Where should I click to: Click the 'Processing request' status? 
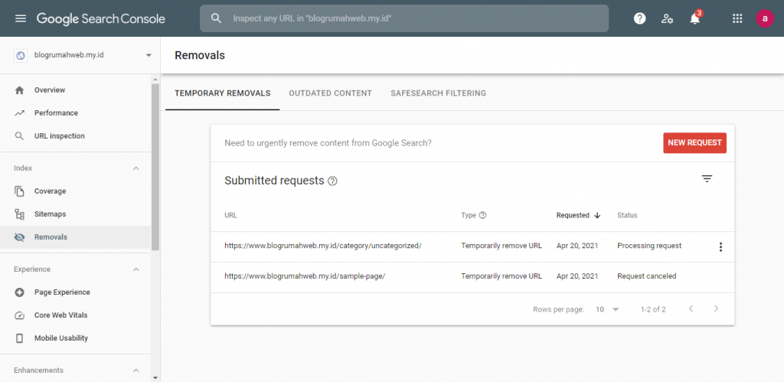(649, 246)
